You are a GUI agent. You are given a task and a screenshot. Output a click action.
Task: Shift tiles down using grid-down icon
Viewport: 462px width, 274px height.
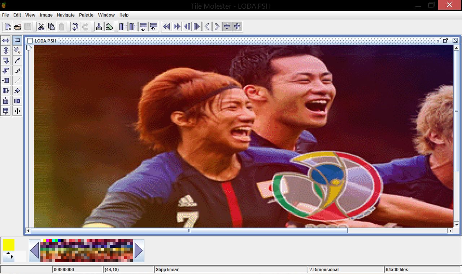pos(6,111)
